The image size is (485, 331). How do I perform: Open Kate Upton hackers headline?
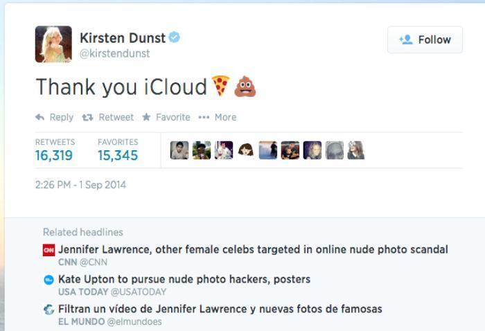pos(184,279)
